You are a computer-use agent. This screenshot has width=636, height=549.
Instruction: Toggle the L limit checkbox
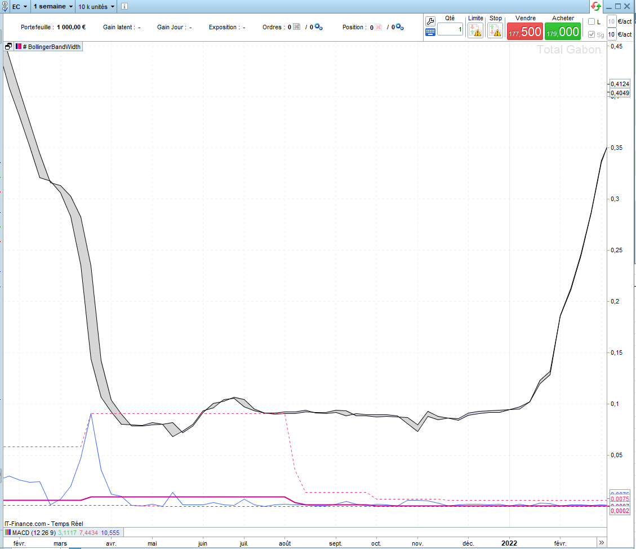pos(591,21)
